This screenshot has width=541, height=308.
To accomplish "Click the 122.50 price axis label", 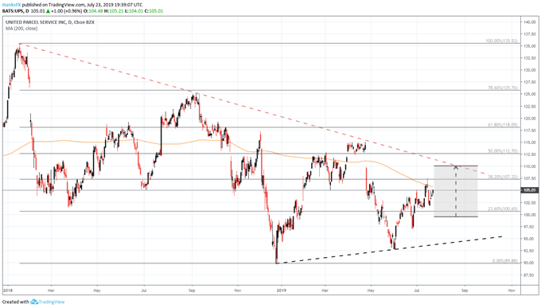I will [529, 107].
